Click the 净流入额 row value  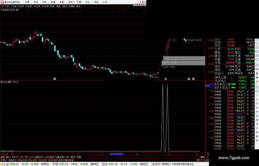click(x=242, y=77)
